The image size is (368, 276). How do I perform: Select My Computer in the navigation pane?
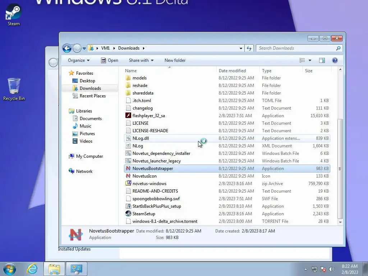point(89,156)
